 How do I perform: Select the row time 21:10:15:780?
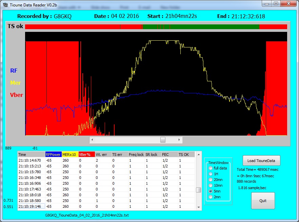pyautogui.click(x=30, y=172)
